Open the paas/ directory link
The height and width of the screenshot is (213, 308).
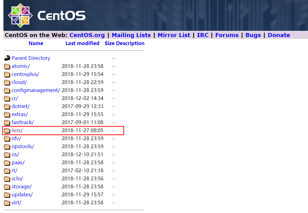click(18, 163)
